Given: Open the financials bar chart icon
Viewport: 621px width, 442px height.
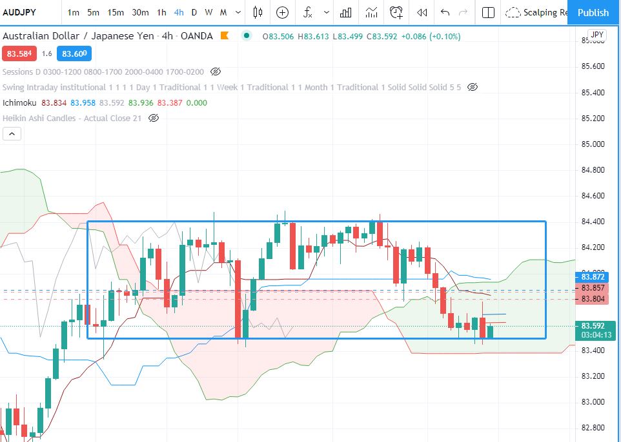Looking at the screenshot, I should tap(345, 13).
